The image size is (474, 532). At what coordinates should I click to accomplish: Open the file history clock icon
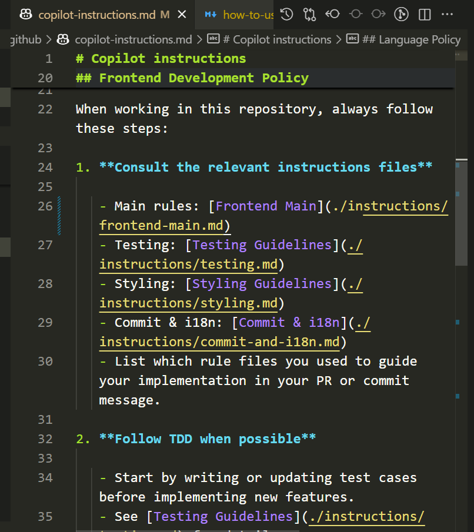(286, 15)
